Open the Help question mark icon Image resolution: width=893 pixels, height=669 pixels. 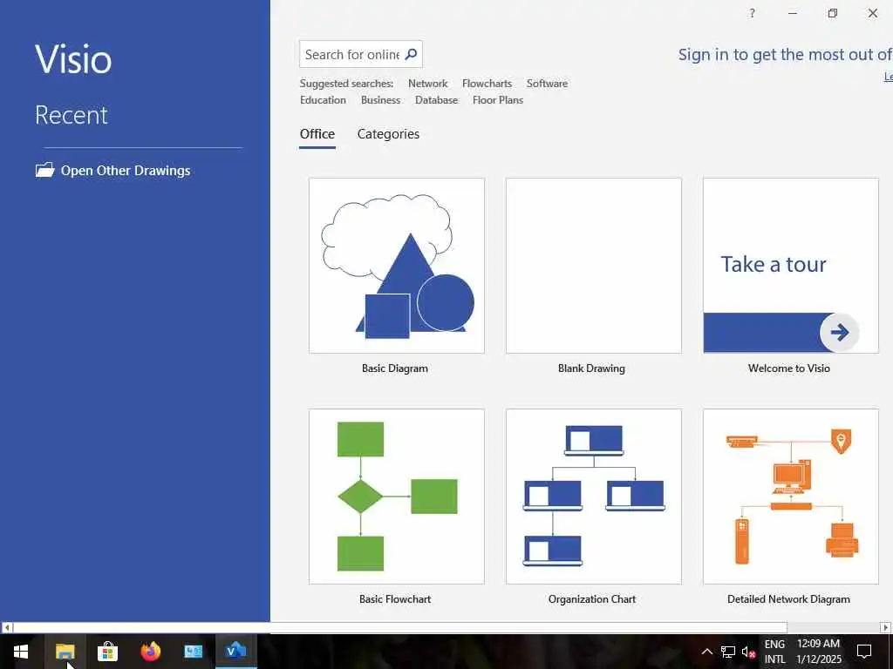tap(753, 13)
